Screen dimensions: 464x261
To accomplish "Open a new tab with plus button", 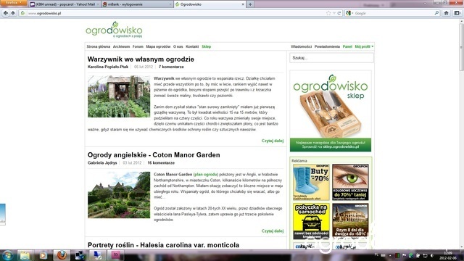I will coord(250,4).
